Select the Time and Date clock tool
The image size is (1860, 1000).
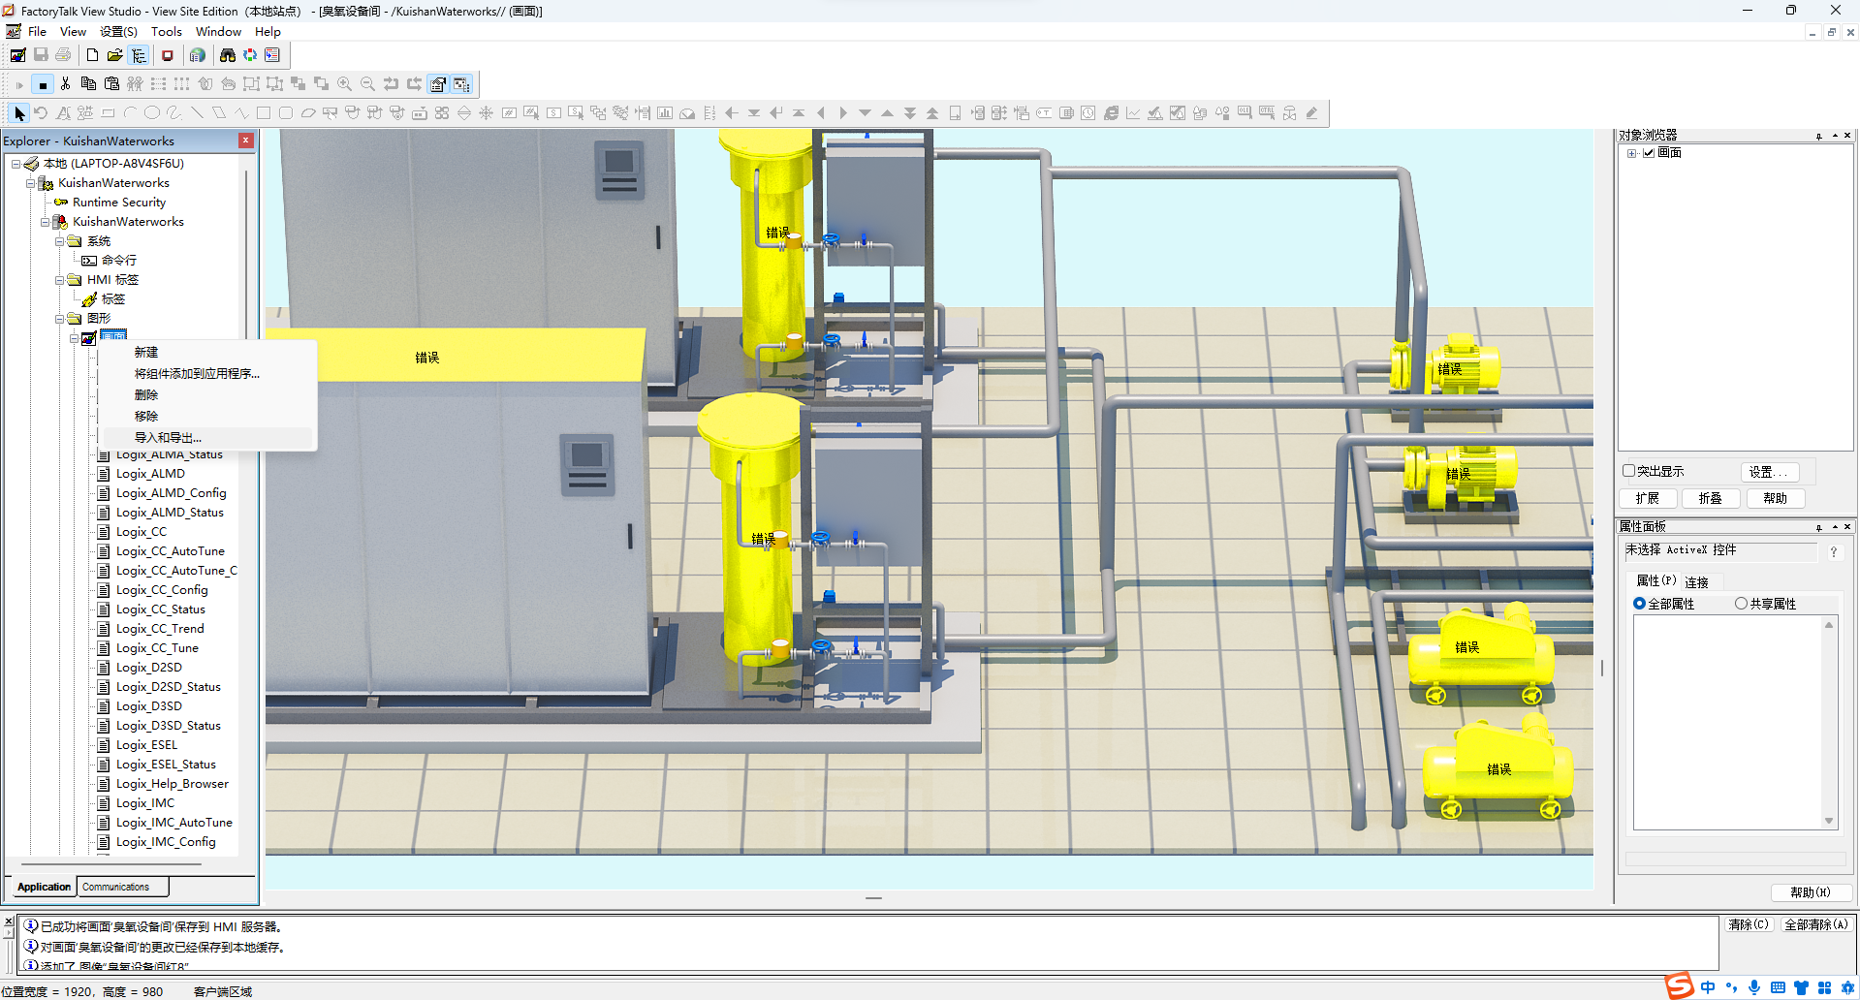pos(1088,113)
